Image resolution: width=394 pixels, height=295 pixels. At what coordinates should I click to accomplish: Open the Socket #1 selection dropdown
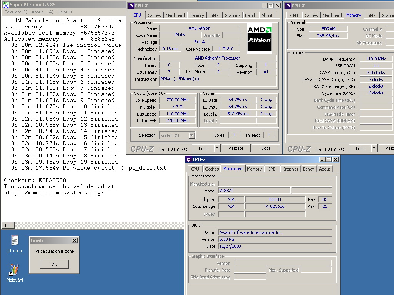click(x=192, y=136)
